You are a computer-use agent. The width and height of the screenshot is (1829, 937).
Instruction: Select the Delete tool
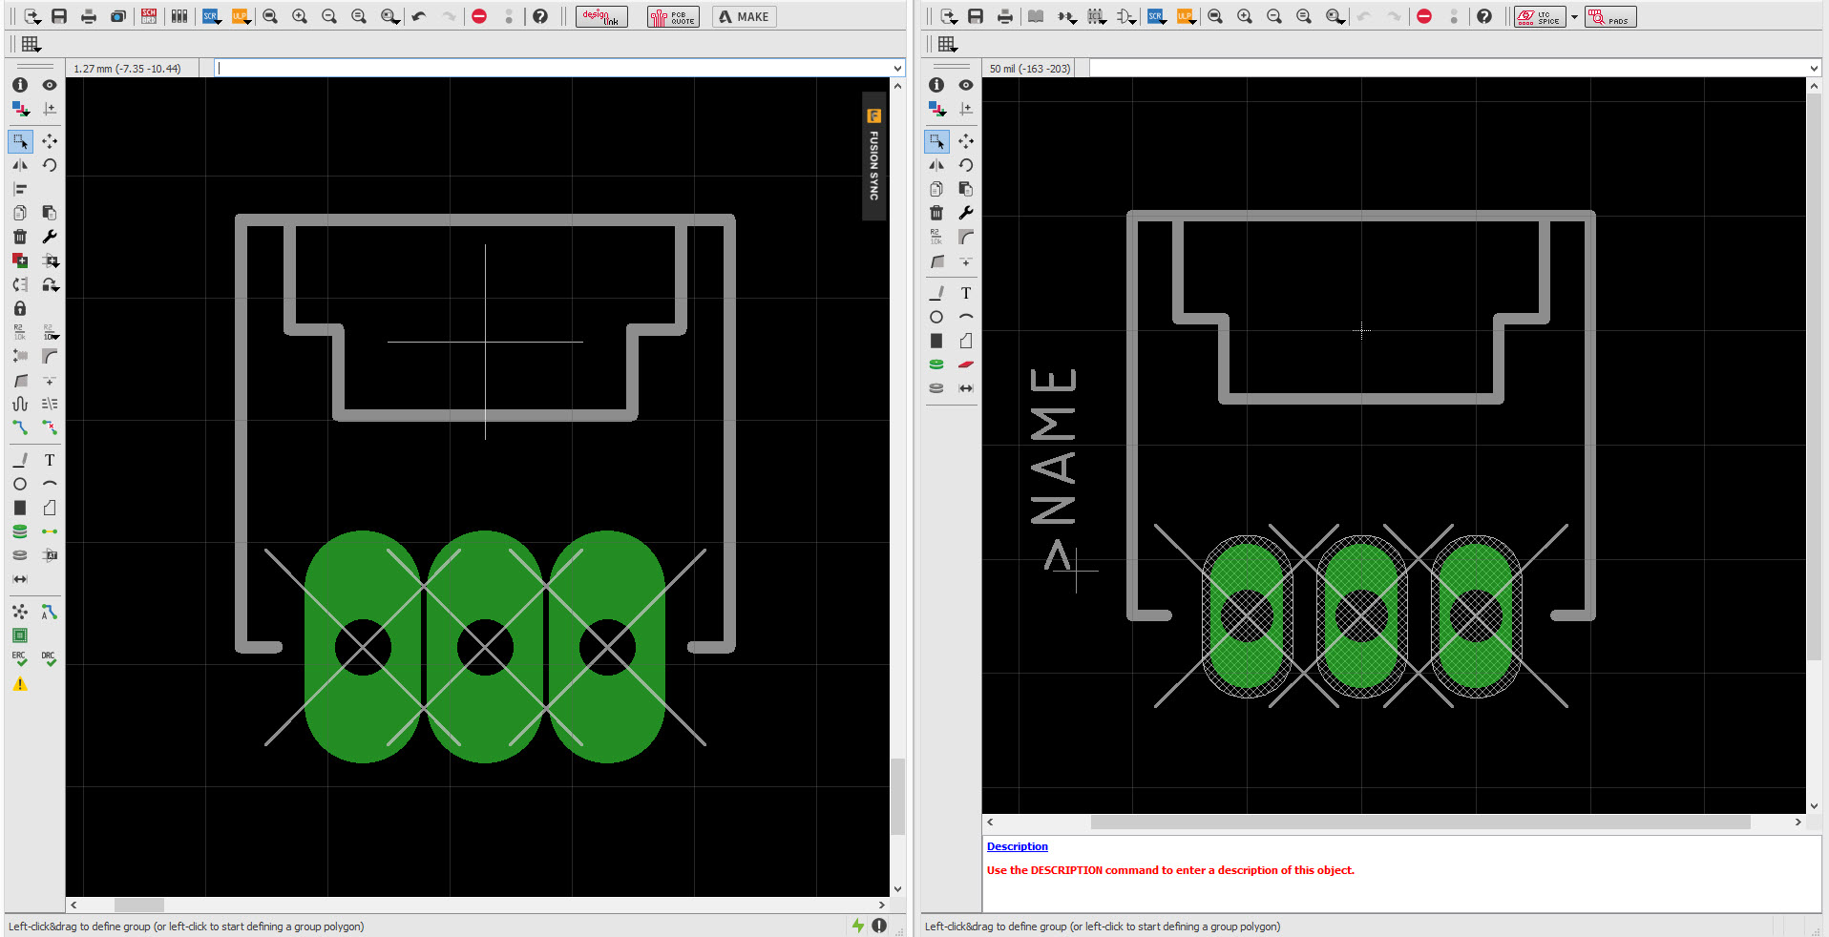[20, 237]
